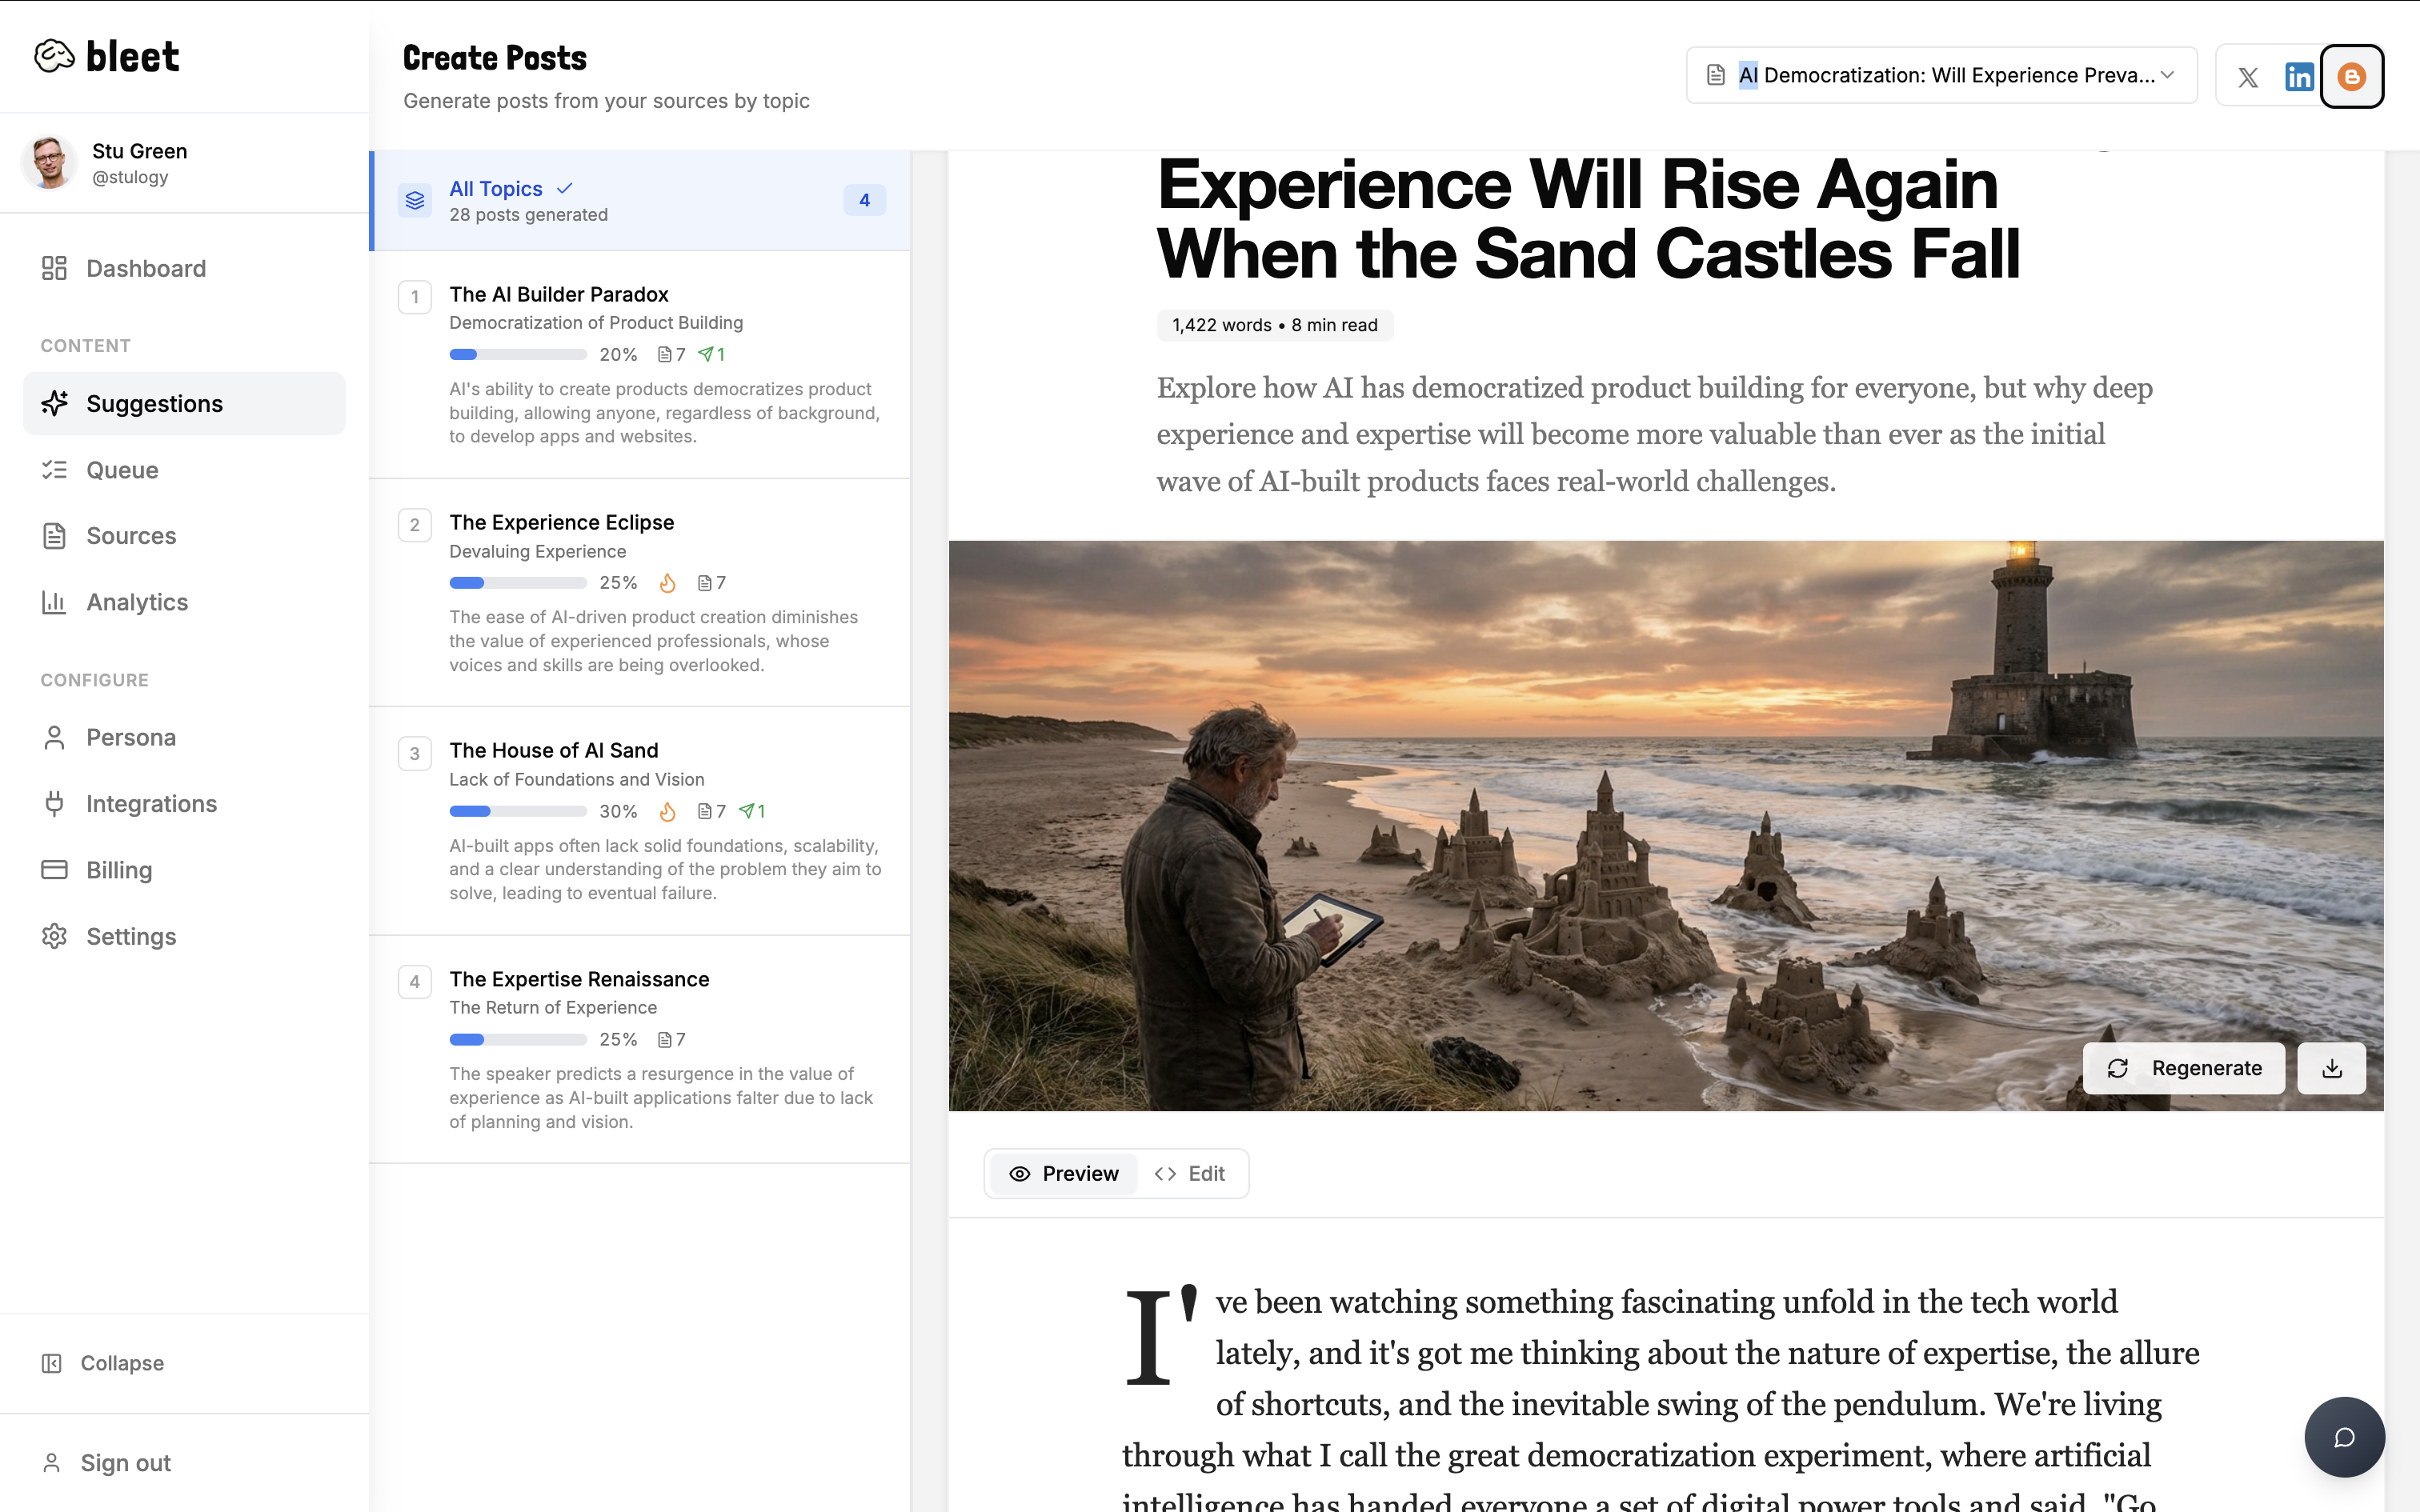Select the Blogger platform icon
2420x1512 pixels.
click(x=2352, y=76)
